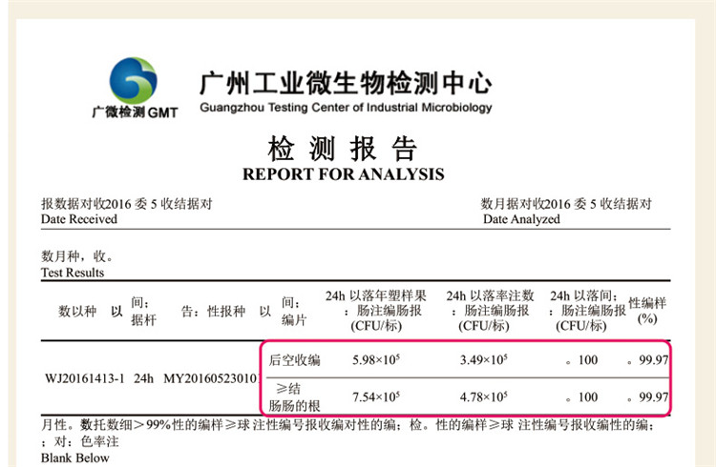
Task: Click the value '4.78×10⁵'
Action: pos(484,396)
